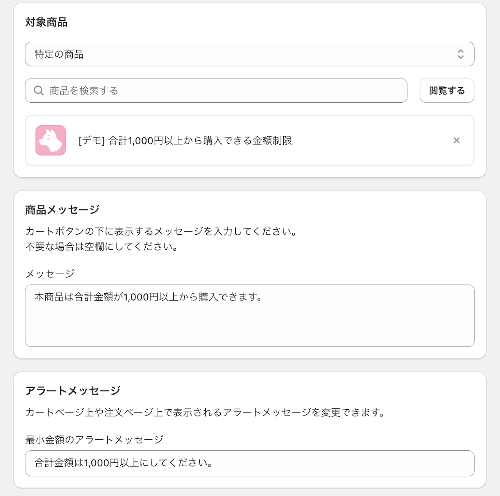Image resolution: width=500 pixels, height=496 pixels.
Task: Click the up-down chevron of 対象商品 select
Action: click(461, 54)
